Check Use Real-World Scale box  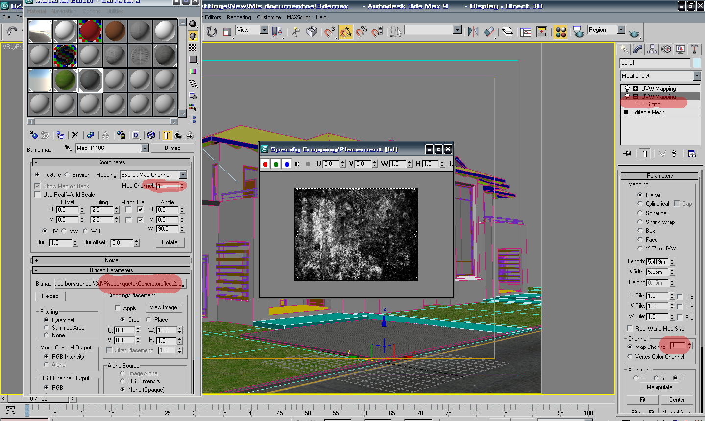pyautogui.click(x=37, y=195)
